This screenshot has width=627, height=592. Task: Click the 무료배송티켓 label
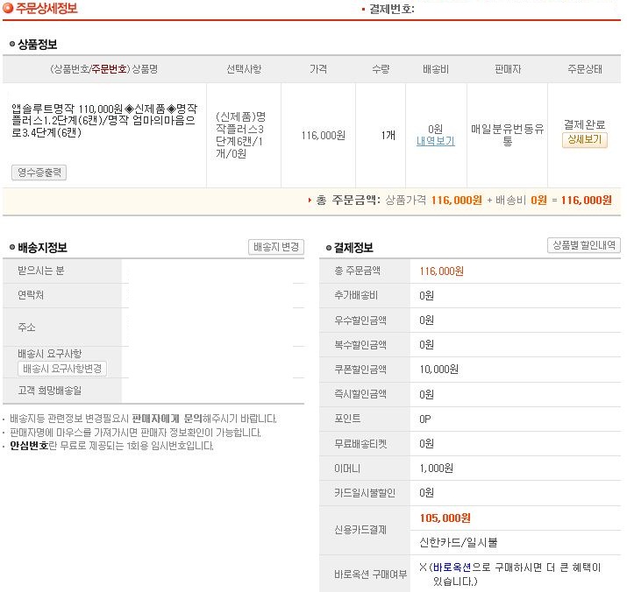[x=360, y=444]
